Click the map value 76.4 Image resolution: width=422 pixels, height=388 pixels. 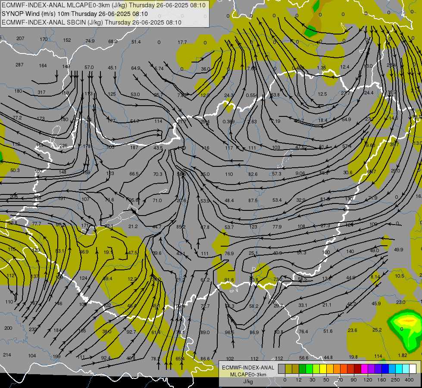coord(303,332)
